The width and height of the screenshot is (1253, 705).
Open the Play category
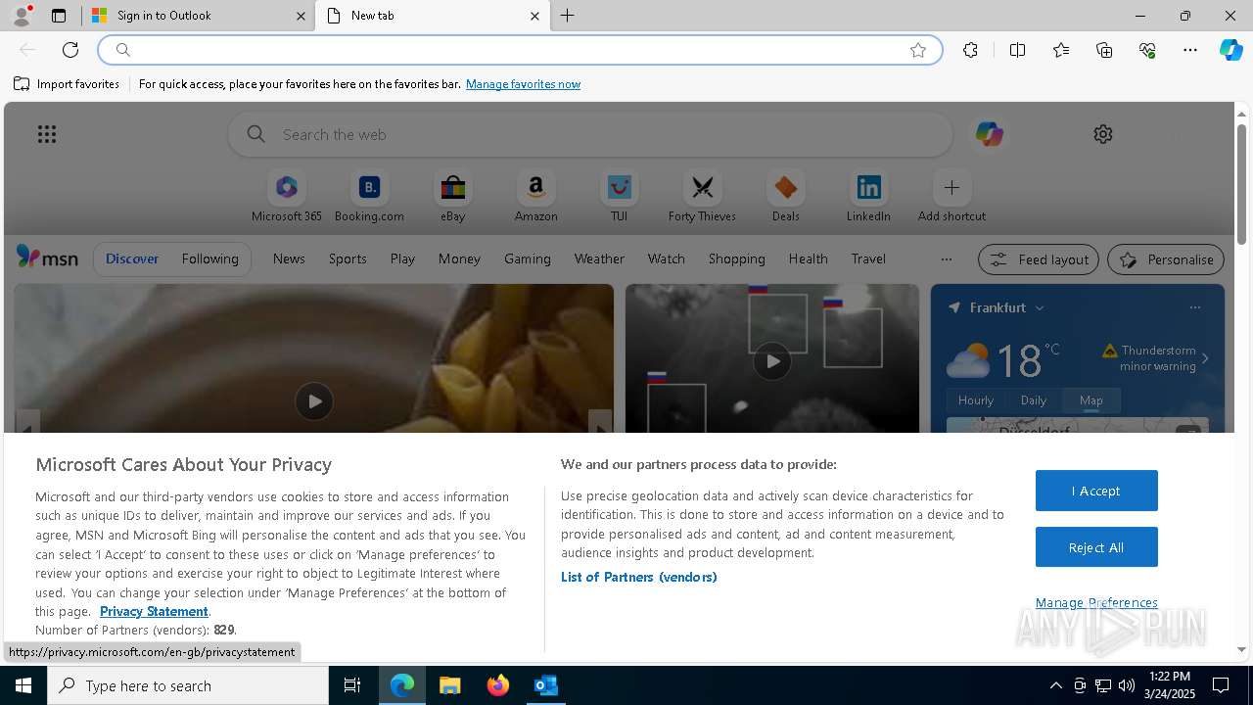(x=402, y=258)
